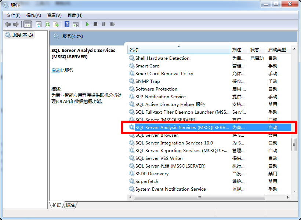Viewport: 301px width, 220px height.
Task: Select SQL Active Directory Helper 服务 row
Action: point(209,104)
